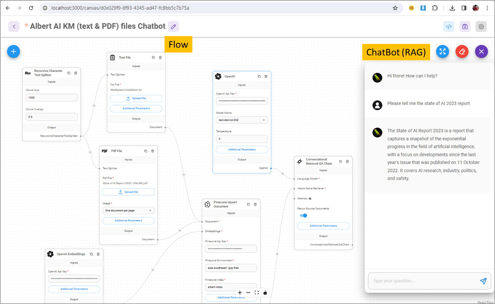The height and width of the screenshot is (304, 495).
Task: Open the browser downloads tray
Action: (x=452, y=8)
